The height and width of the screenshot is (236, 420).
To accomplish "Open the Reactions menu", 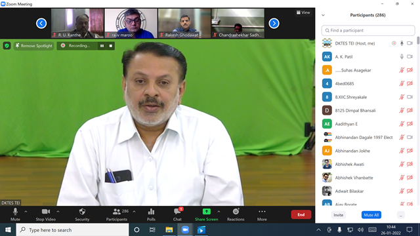I will 236,214.
